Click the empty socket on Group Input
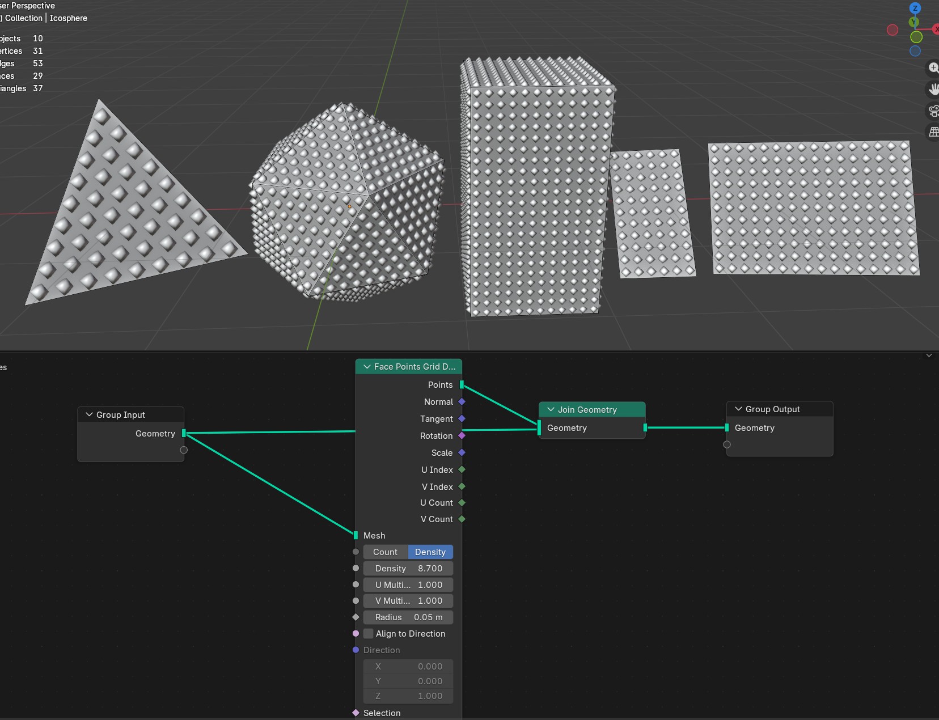This screenshot has width=939, height=720. pos(184,450)
